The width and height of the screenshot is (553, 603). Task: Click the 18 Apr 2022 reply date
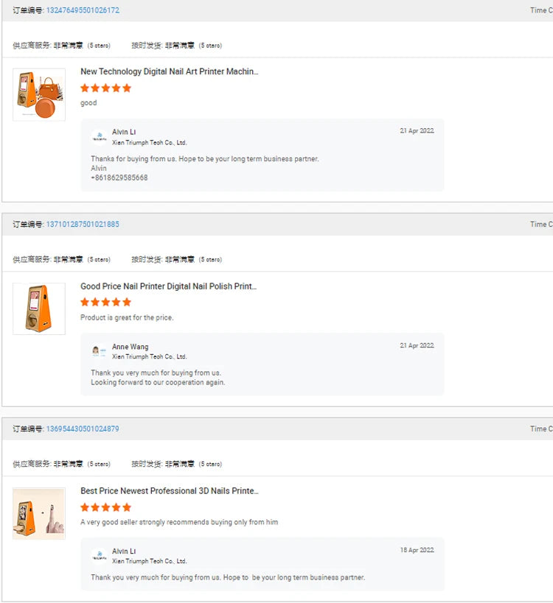(x=417, y=550)
